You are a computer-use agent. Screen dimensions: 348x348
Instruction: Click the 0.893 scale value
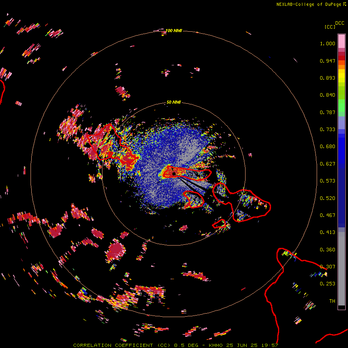(x=328, y=78)
